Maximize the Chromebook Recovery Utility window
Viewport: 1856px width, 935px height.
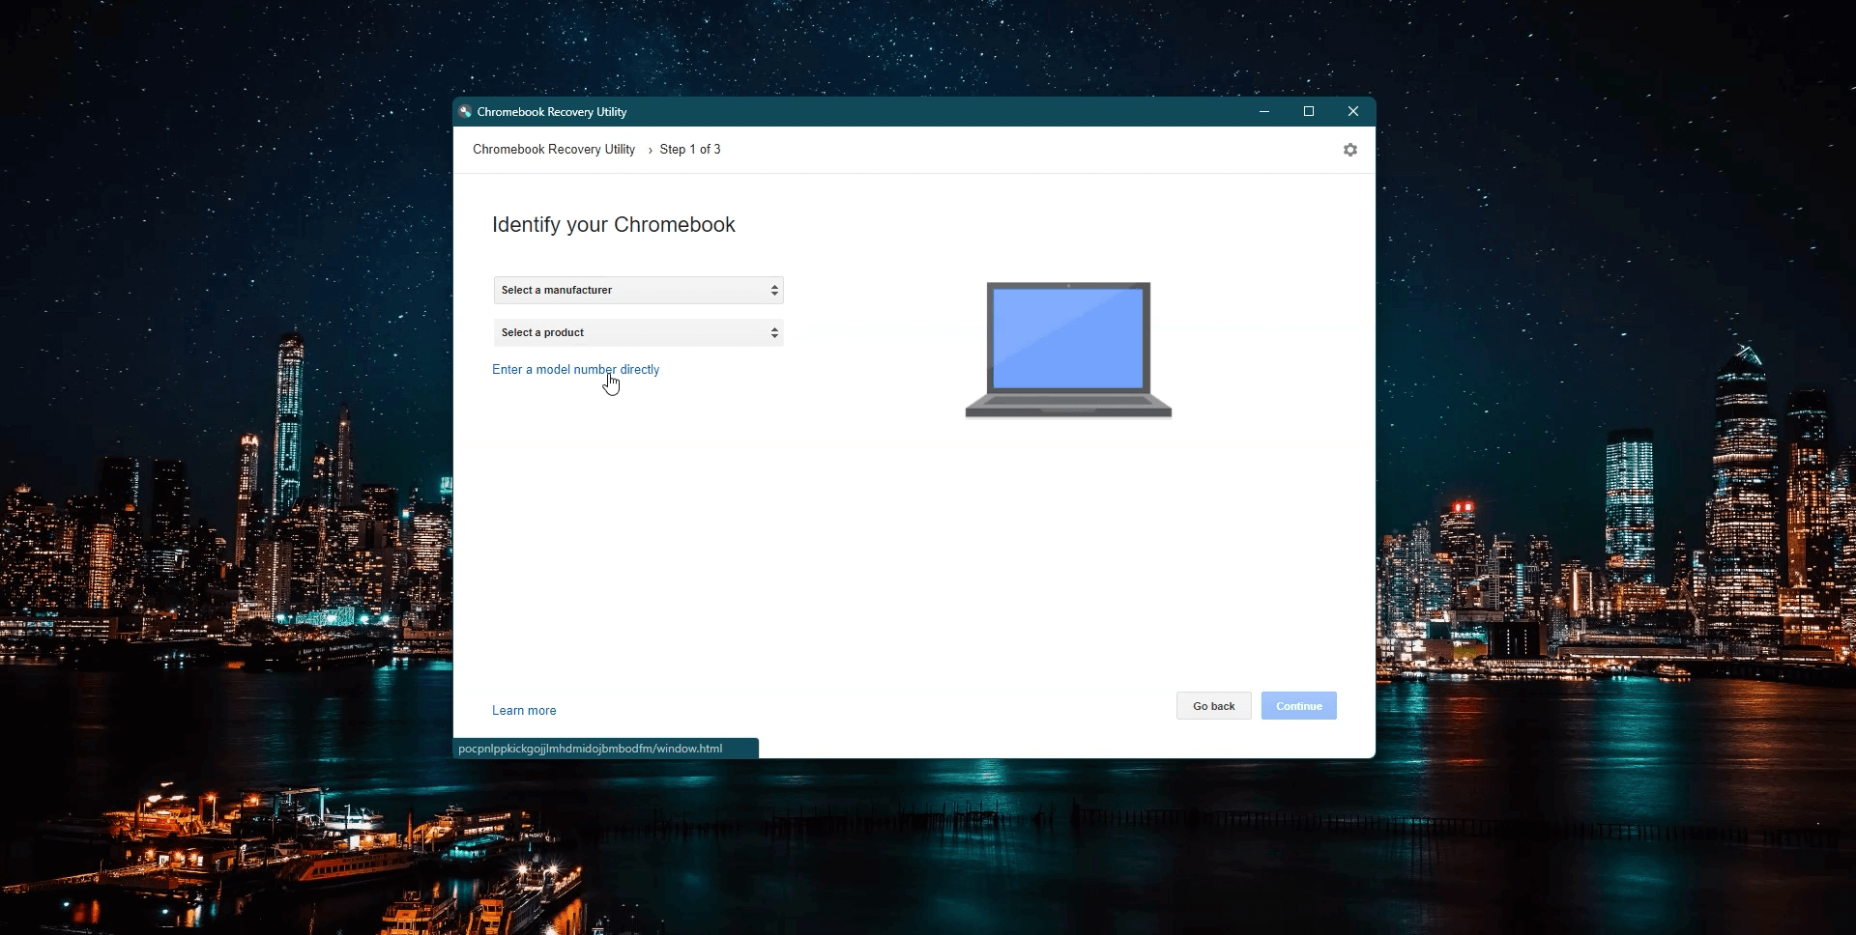coord(1308,111)
